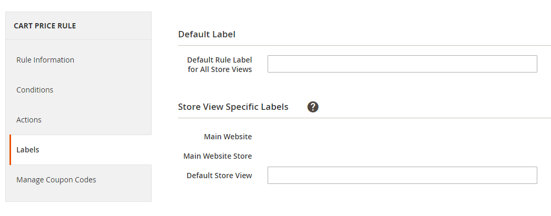The height and width of the screenshot is (216, 551).
Task: Click the "Main Website" label text
Action: coord(228,137)
